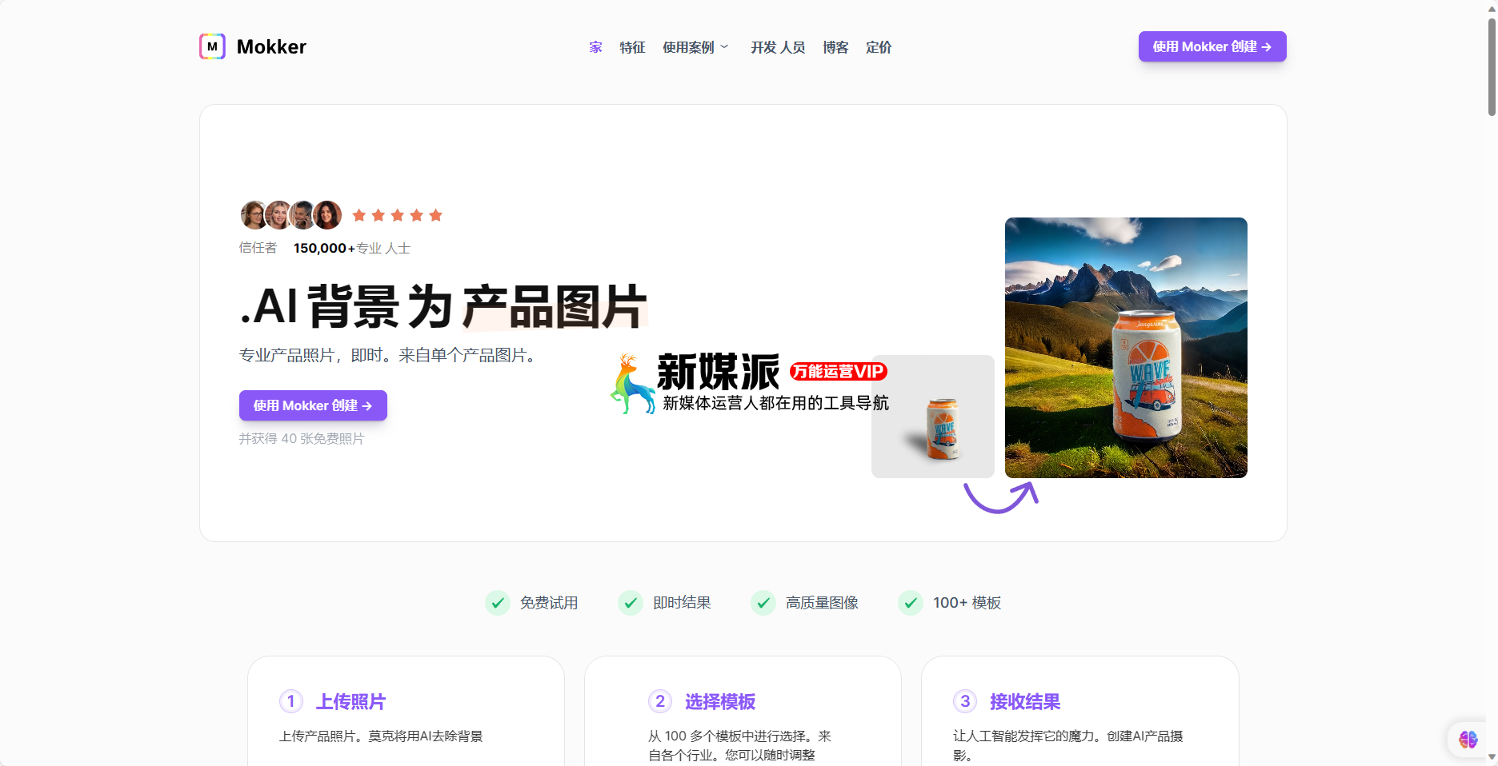Viewport: 1498px width, 766px height.
Task: Click the 信任者 label
Action: click(x=258, y=248)
